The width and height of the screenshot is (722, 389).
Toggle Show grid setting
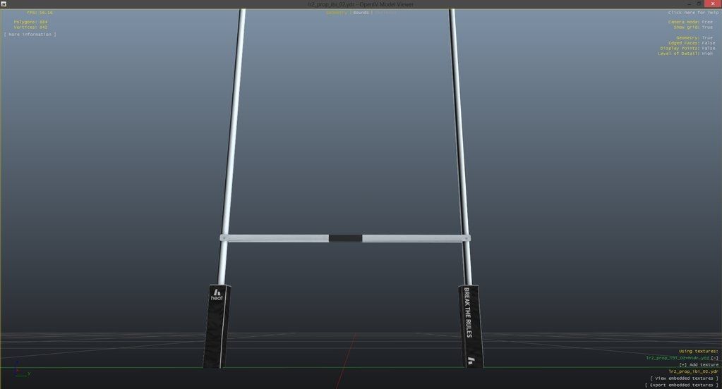point(693,27)
